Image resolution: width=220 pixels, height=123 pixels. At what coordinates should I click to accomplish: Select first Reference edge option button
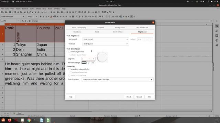pos(84,63)
